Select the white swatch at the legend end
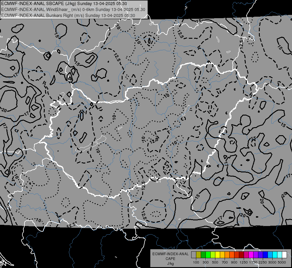292x268 pixels. [284, 255]
